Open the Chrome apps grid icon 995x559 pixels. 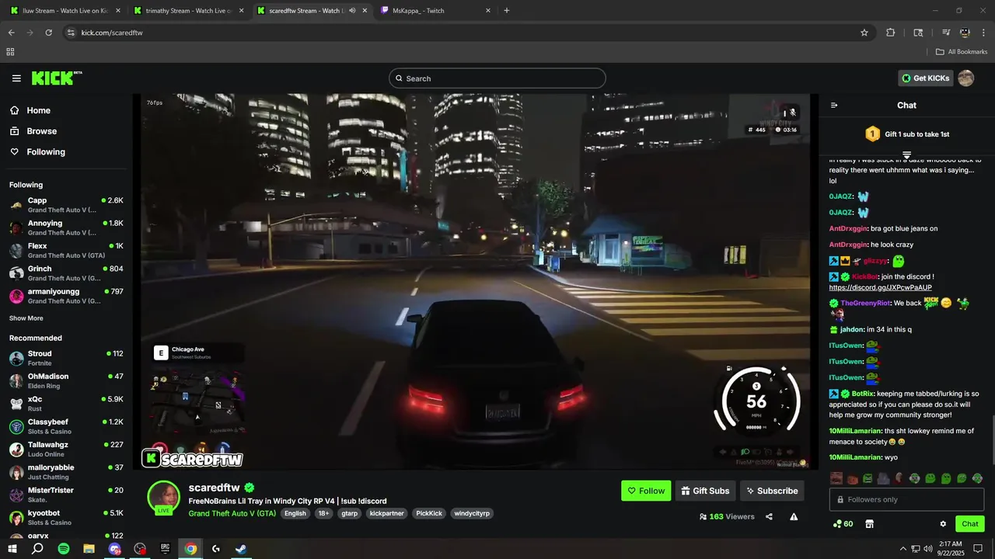click(10, 52)
